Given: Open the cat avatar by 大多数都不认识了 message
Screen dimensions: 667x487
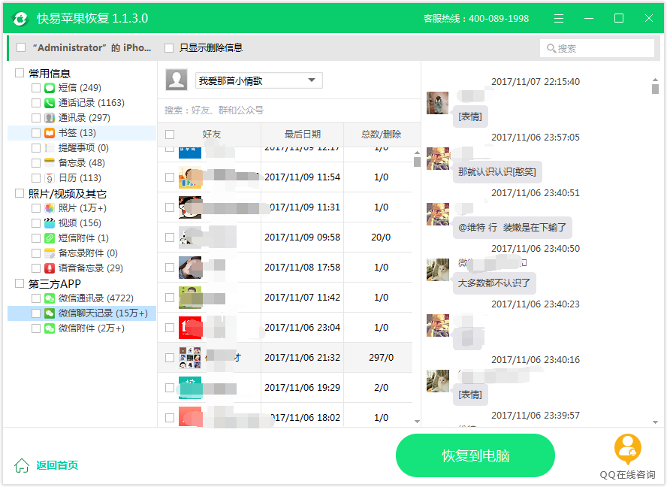Looking at the screenshot, I should tap(437, 270).
